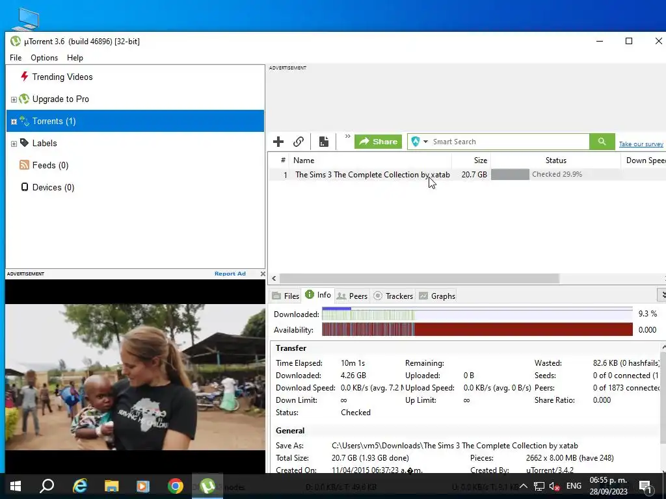
Task: Switch to the Graphs tab
Action: click(x=437, y=296)
